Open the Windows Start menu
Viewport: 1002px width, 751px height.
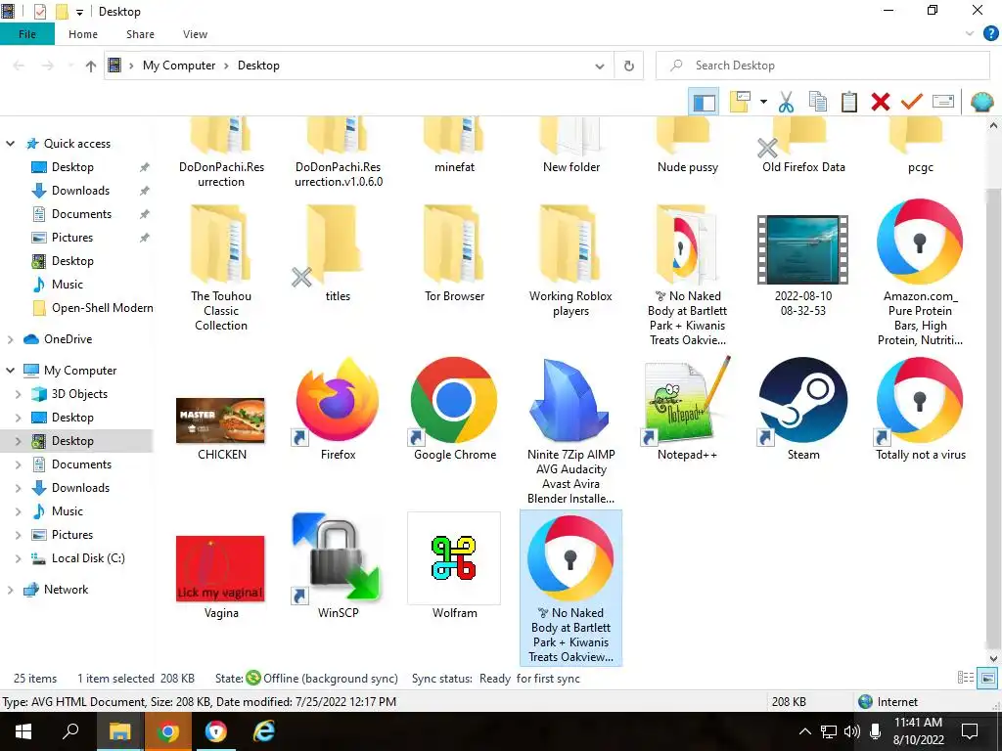pyautogui.click(x=23, y=731)
